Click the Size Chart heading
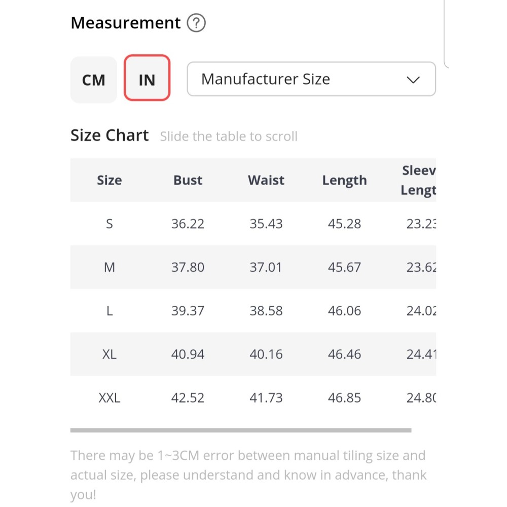507x507 pixels. tap(110, 135)
